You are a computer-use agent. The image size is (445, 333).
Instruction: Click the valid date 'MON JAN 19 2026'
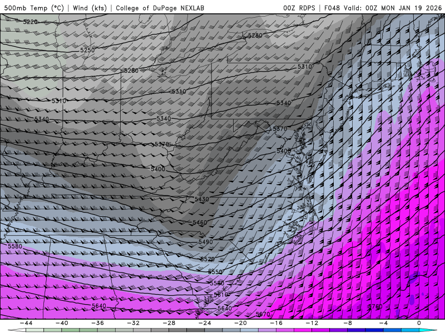412,8
